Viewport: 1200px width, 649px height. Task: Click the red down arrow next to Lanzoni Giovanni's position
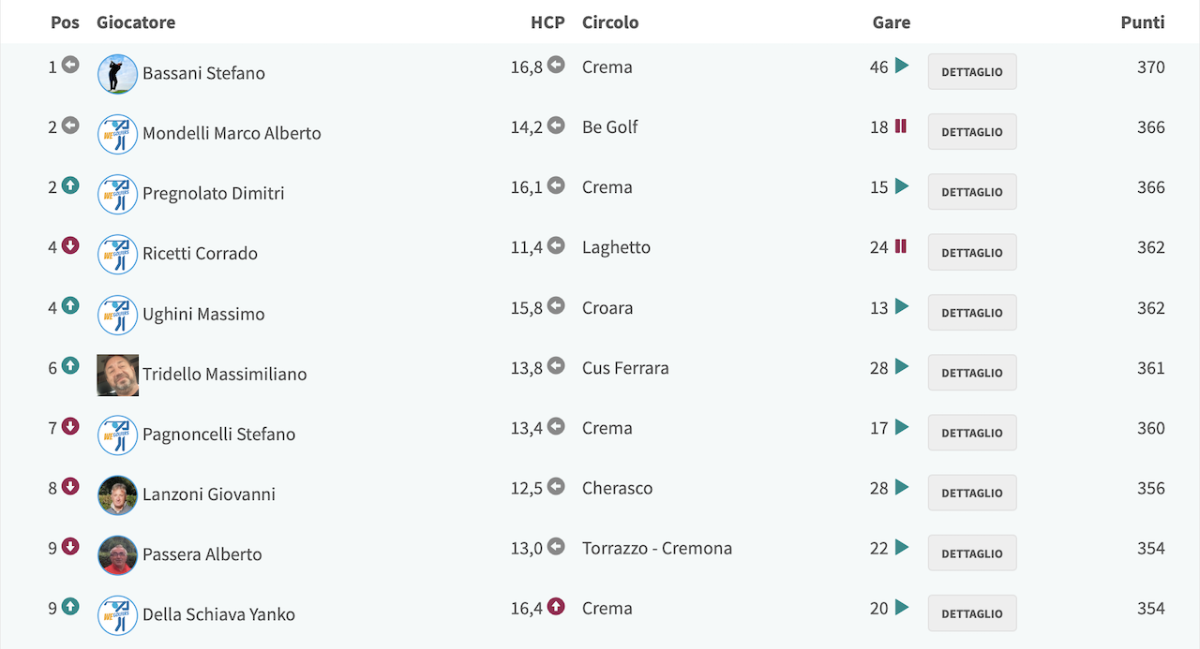pos(70,486)
